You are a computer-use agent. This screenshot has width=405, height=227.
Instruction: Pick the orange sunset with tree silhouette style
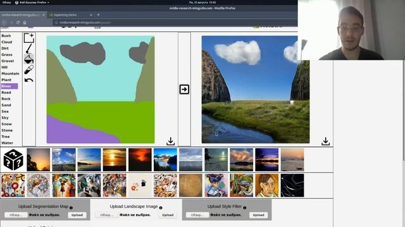coord(38,160)
